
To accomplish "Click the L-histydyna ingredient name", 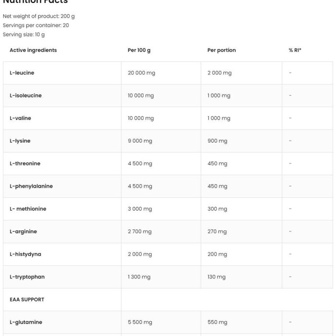I will [x=25, y=254].
